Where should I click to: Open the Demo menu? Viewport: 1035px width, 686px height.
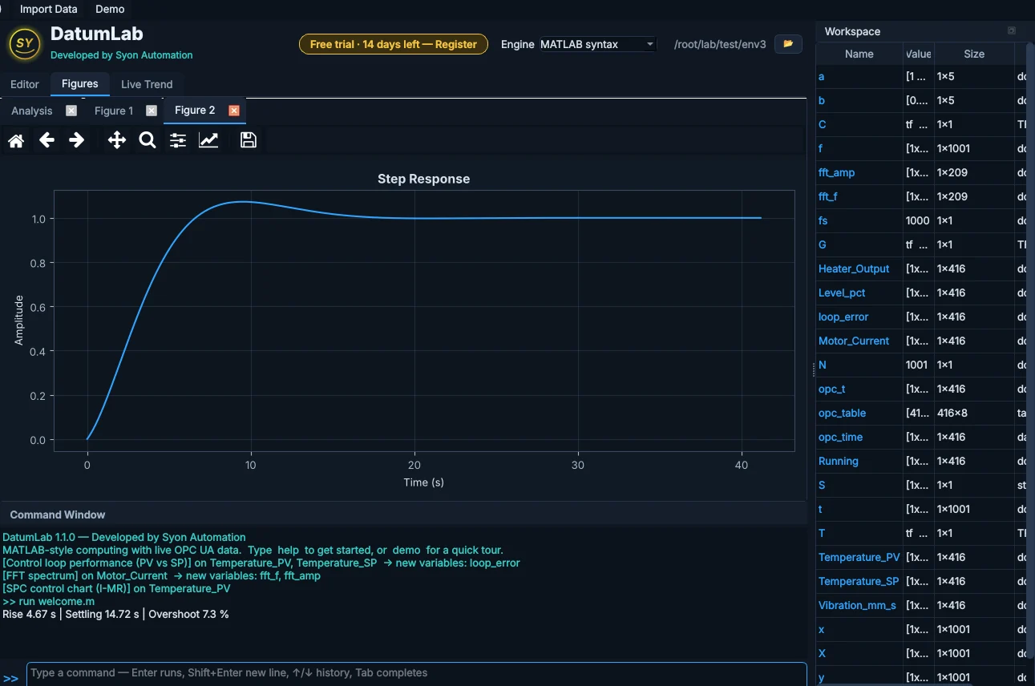[110, 9]
